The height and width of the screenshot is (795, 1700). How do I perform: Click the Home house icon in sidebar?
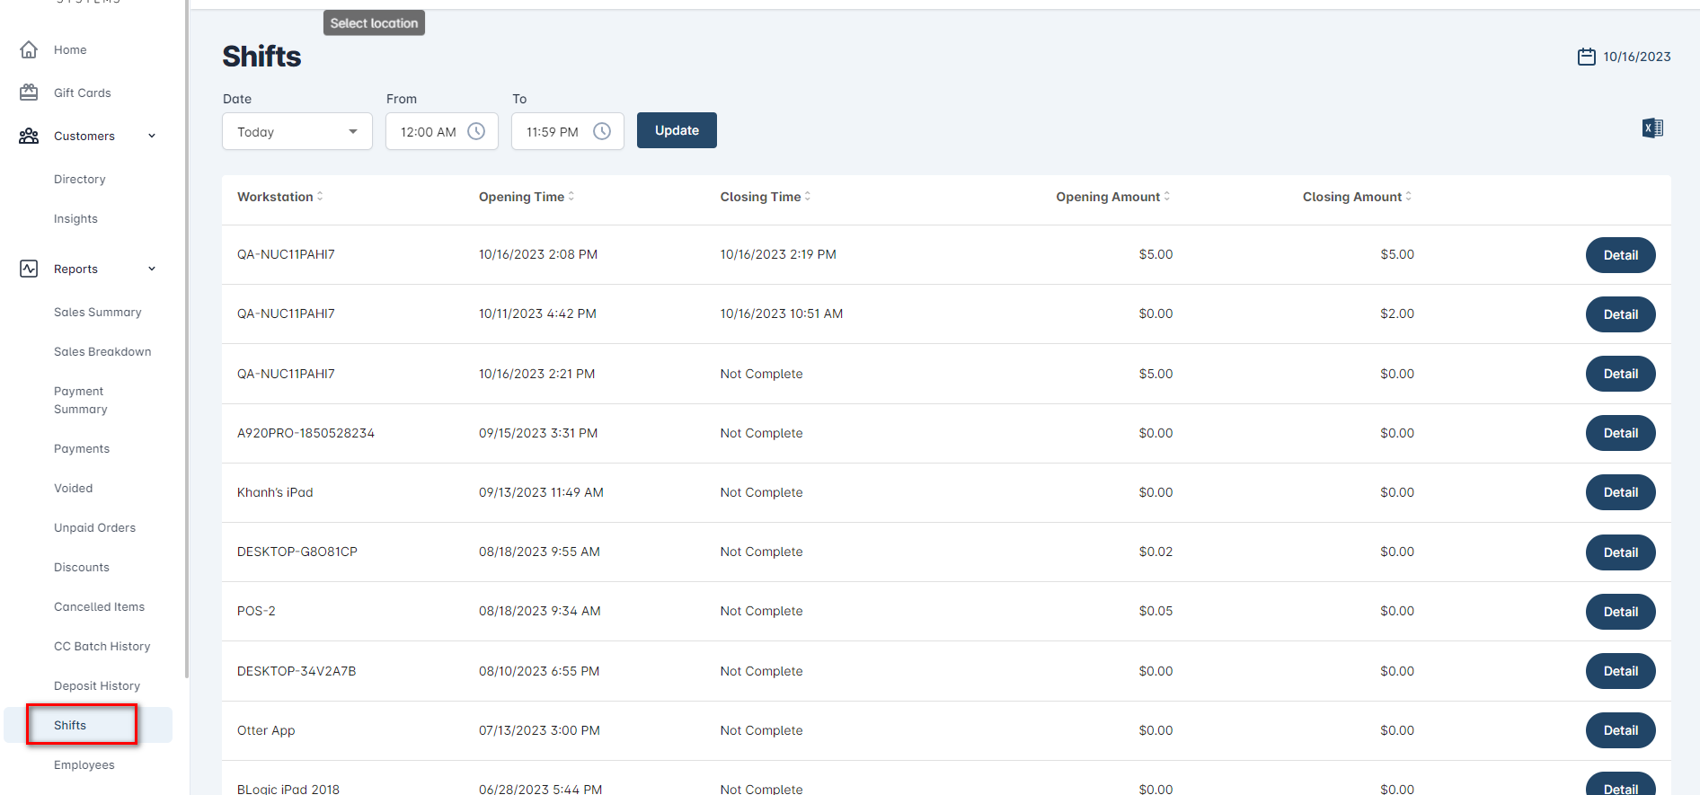29,49
